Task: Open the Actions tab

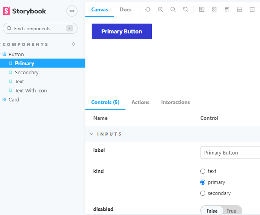Action: pyautogui.click(x=140, y=102)
